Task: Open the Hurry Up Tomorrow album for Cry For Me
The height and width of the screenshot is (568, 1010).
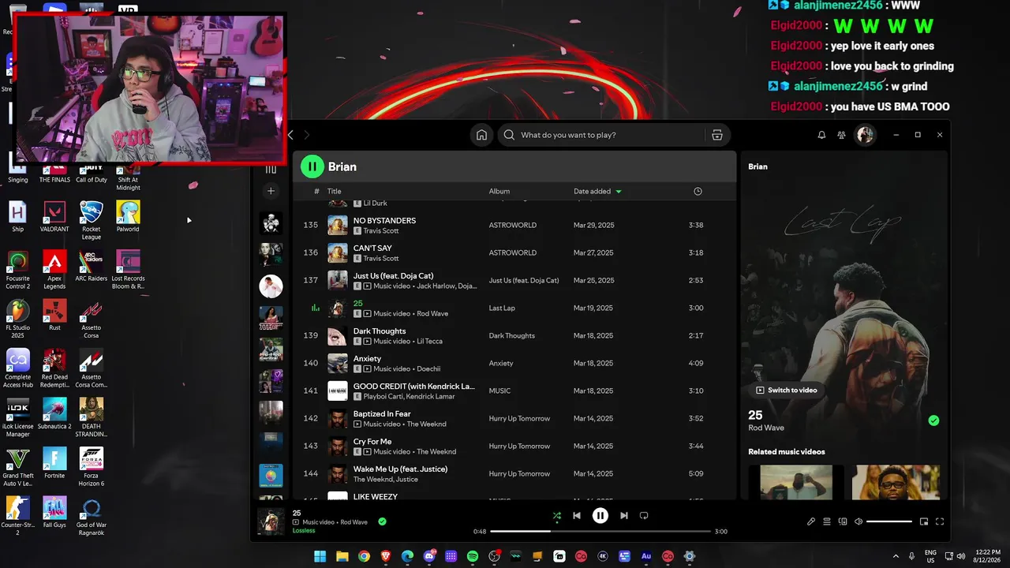Action: 519,446
